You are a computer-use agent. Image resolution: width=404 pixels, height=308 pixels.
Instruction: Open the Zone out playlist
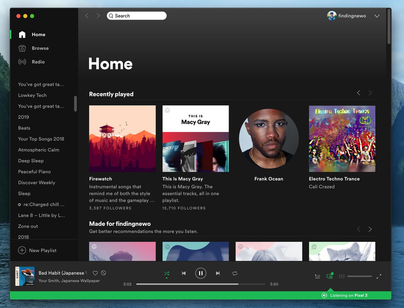tap(28, 226)
